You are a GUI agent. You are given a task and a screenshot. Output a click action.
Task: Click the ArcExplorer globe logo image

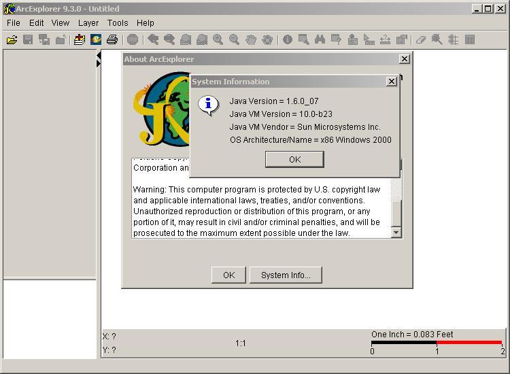point(161,109)
